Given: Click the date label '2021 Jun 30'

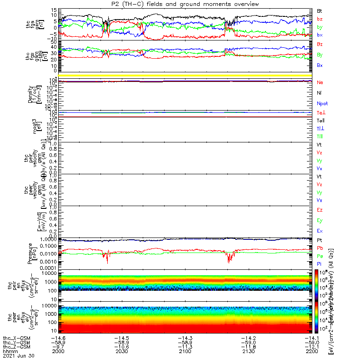Looking at the screenshot, I should [19, 356].
